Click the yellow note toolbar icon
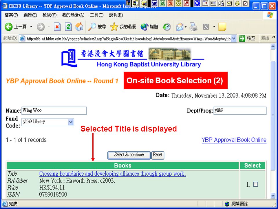Screen dimensions: 278x209 222,27
